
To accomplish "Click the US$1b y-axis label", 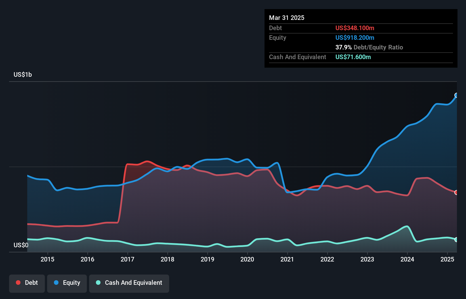I will tap(23, 75).
